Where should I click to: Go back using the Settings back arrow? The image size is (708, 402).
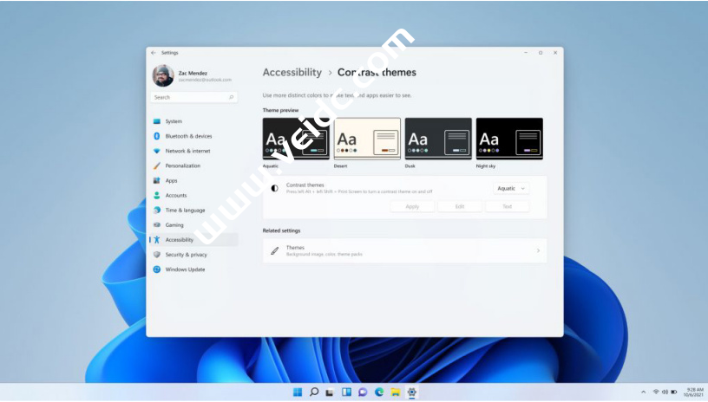[x=154, y=53]
